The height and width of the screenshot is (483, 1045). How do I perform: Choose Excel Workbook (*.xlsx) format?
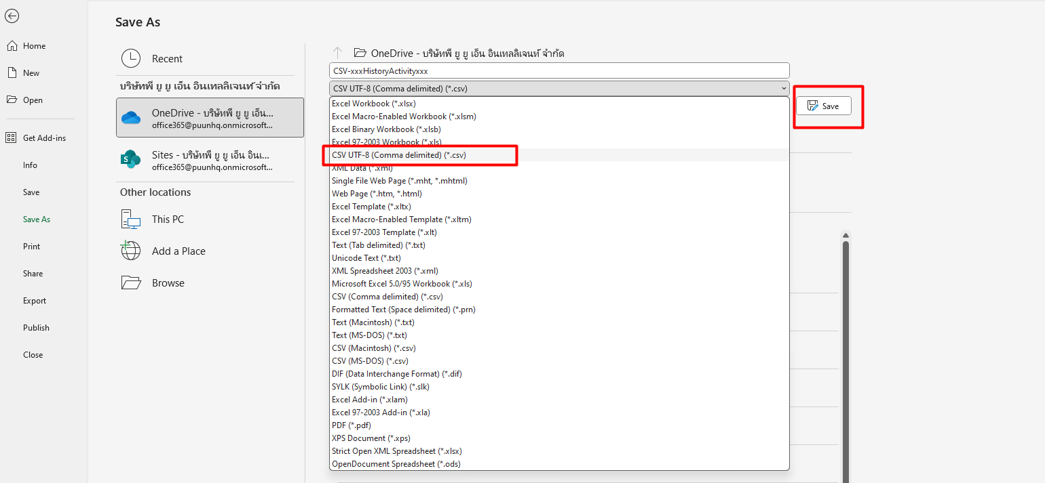click(x=559, y=104)
